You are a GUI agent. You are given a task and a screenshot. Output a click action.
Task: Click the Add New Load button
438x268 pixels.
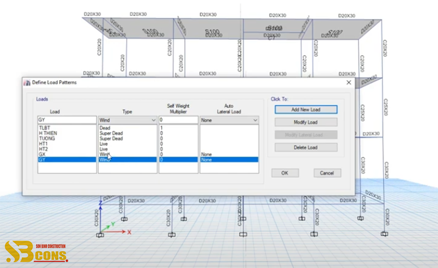click(x=306, y=110)
